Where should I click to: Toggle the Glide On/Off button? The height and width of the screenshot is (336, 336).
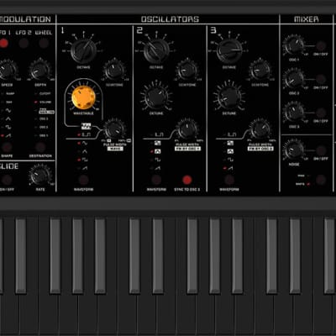tap(7, 180)
